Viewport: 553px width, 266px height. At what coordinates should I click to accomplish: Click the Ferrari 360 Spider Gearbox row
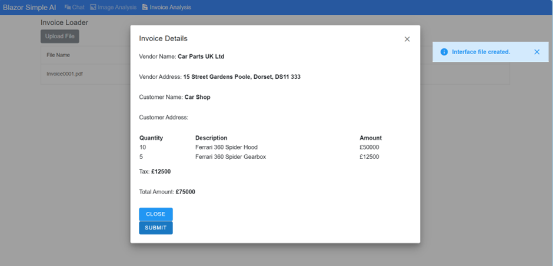pyautogui.click(x=231, y=157)
